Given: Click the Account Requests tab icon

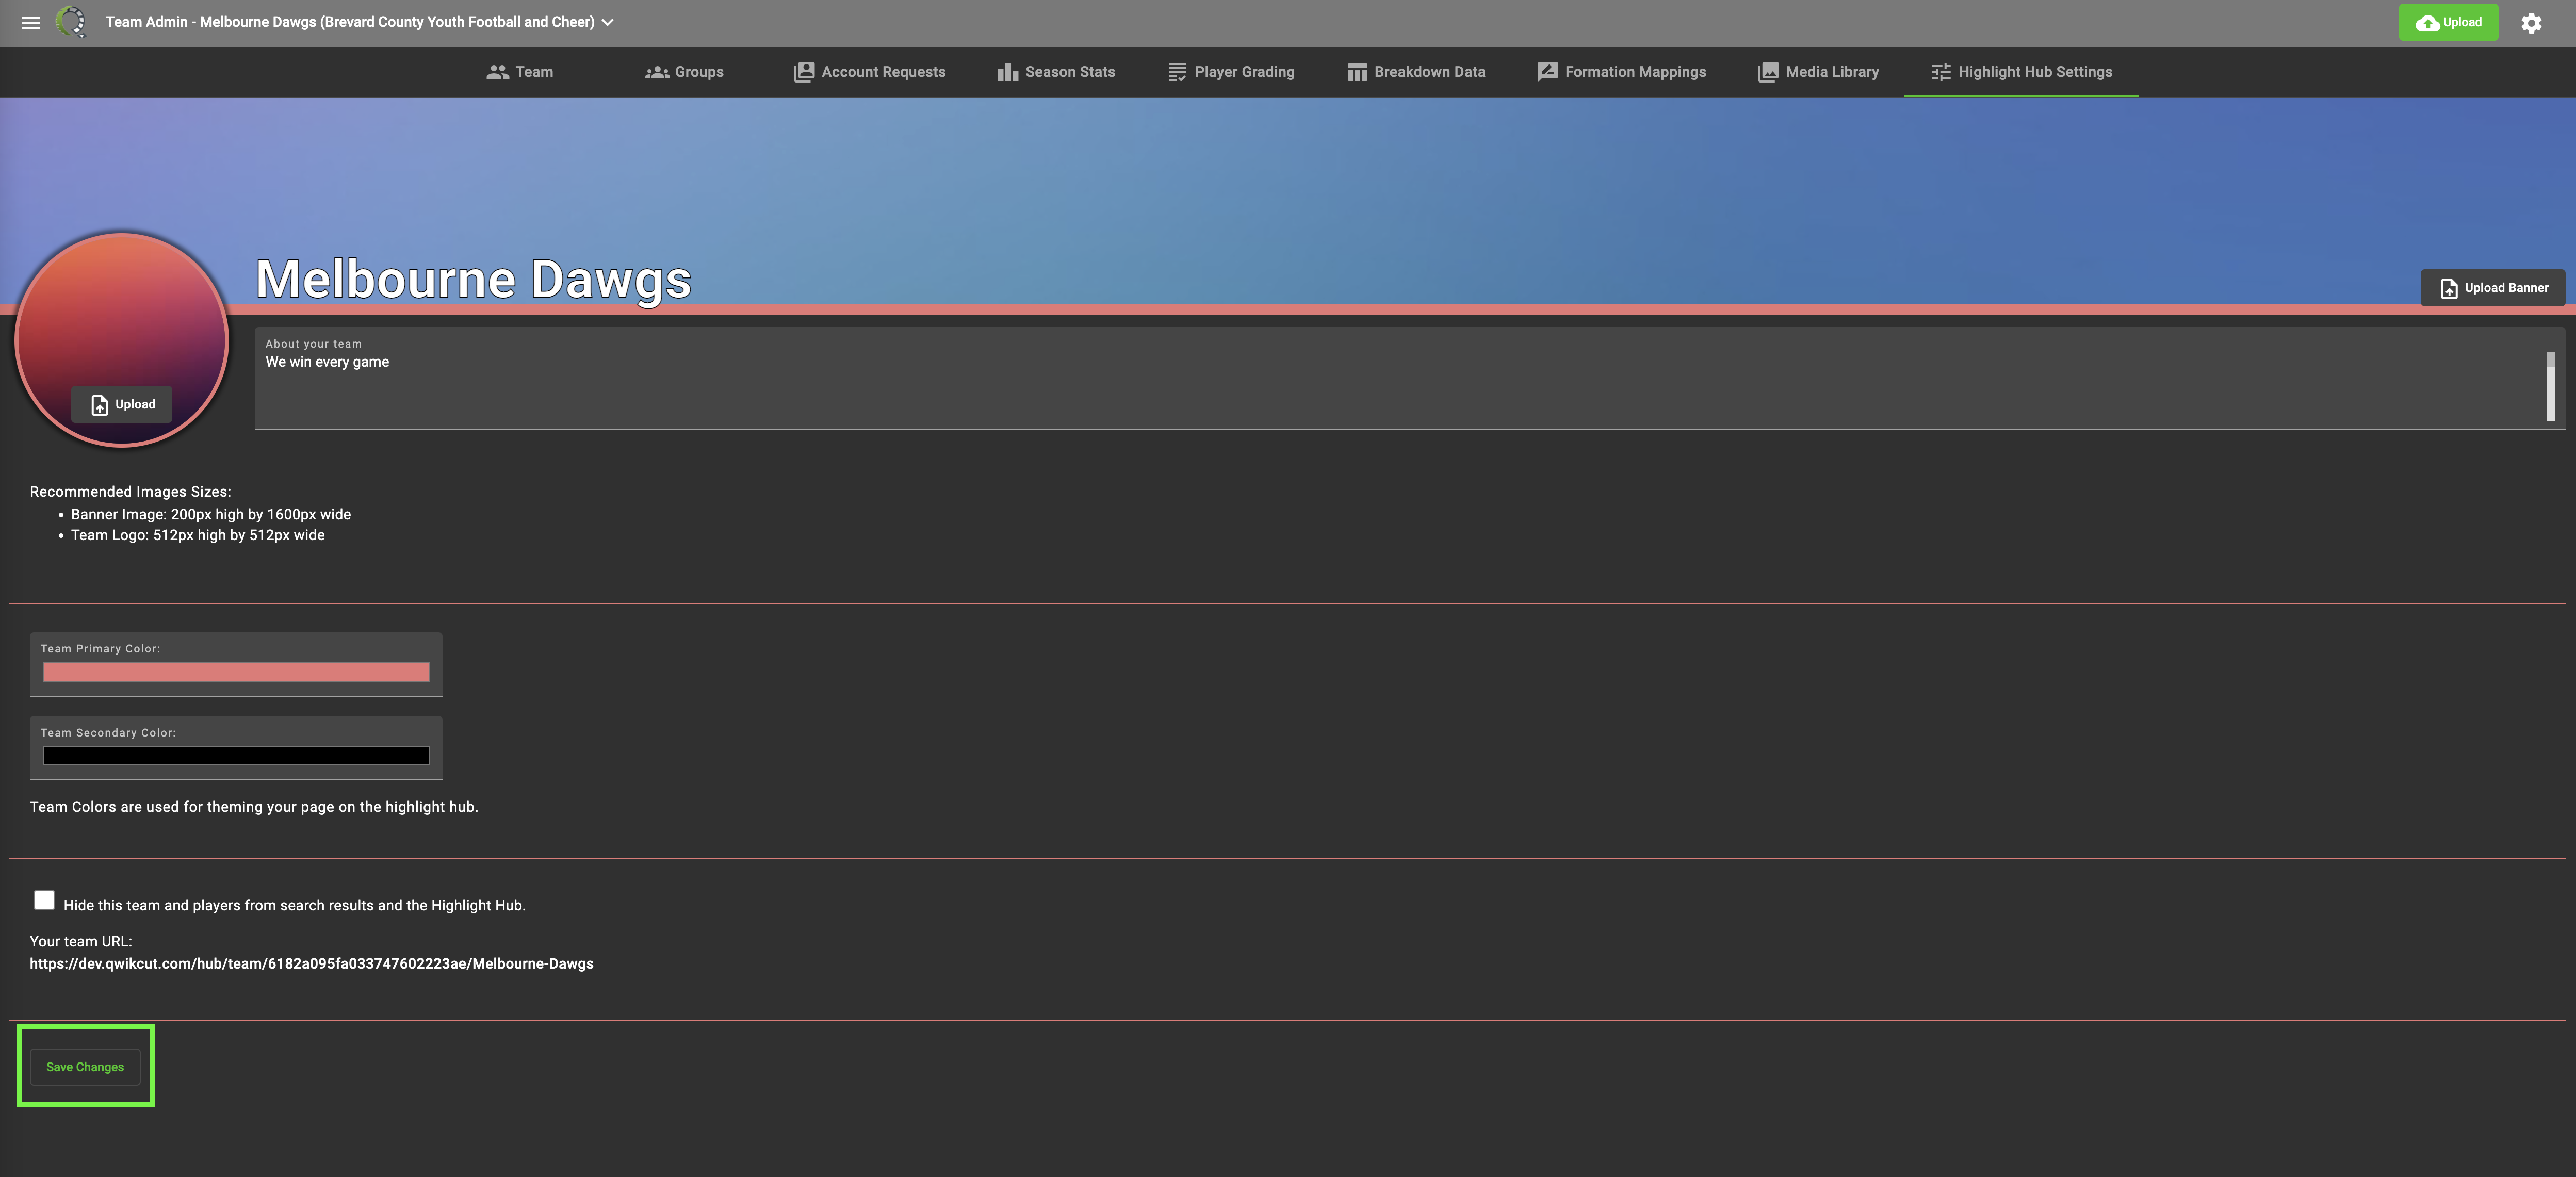Looking at the screenshot, I should [804, 72].
